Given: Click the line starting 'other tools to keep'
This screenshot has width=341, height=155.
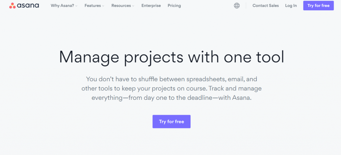Looking at the screenshot, I should (171, 88).
